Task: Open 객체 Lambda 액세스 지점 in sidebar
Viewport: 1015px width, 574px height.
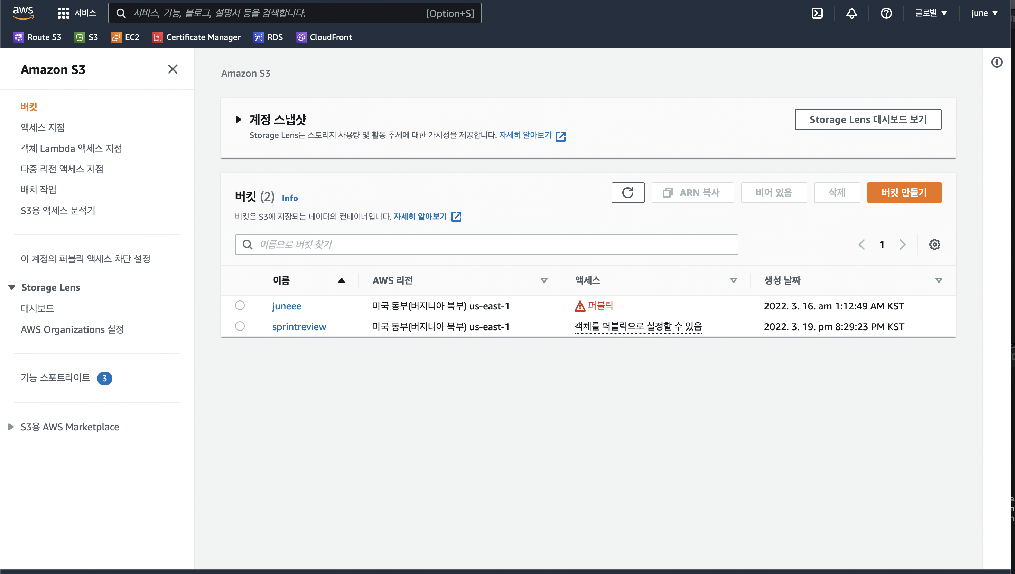Action: [x=72, y=148]
